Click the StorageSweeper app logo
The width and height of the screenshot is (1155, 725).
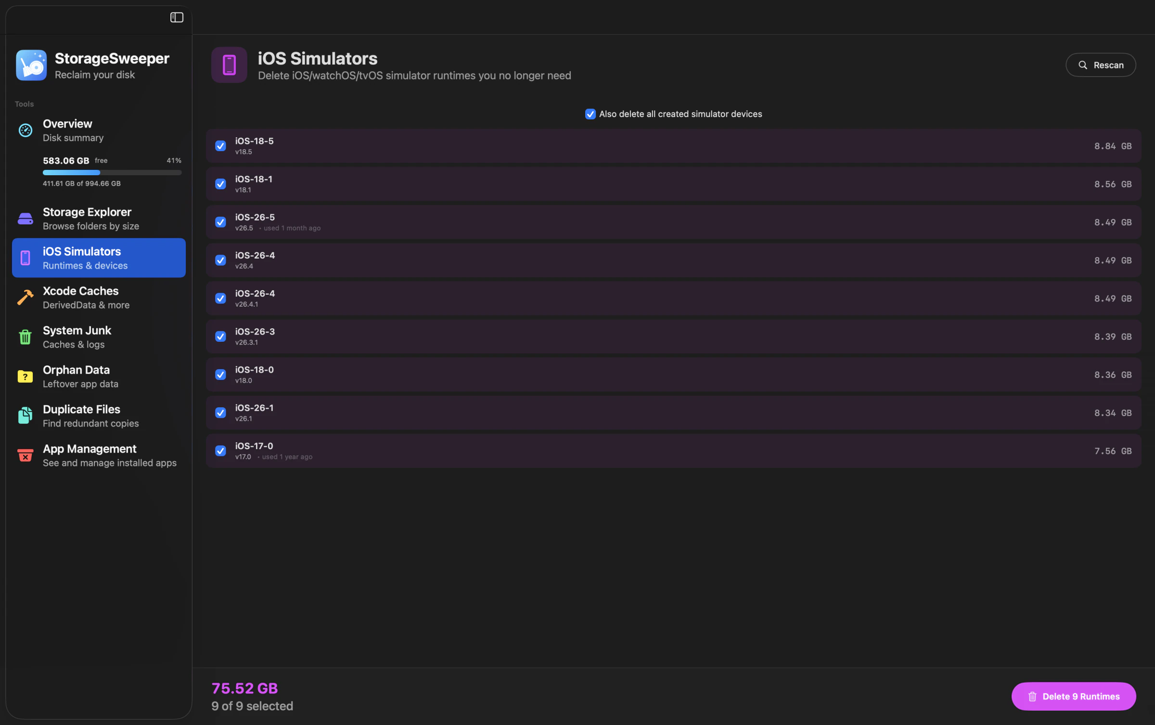31,65
